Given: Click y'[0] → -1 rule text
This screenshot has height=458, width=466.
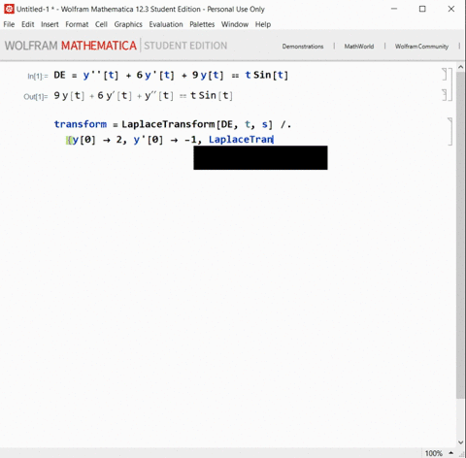Looking at the screenshot, I should [165, 140].
